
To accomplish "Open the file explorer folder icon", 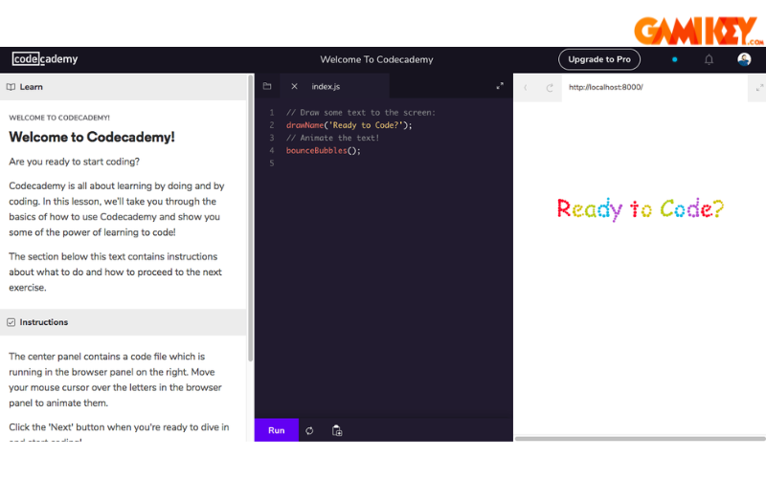I will pyautogui.click(x=267, y=86).
